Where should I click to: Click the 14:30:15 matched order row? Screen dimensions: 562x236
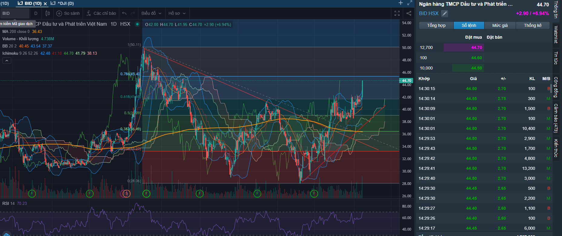click(x=484, y=89)
